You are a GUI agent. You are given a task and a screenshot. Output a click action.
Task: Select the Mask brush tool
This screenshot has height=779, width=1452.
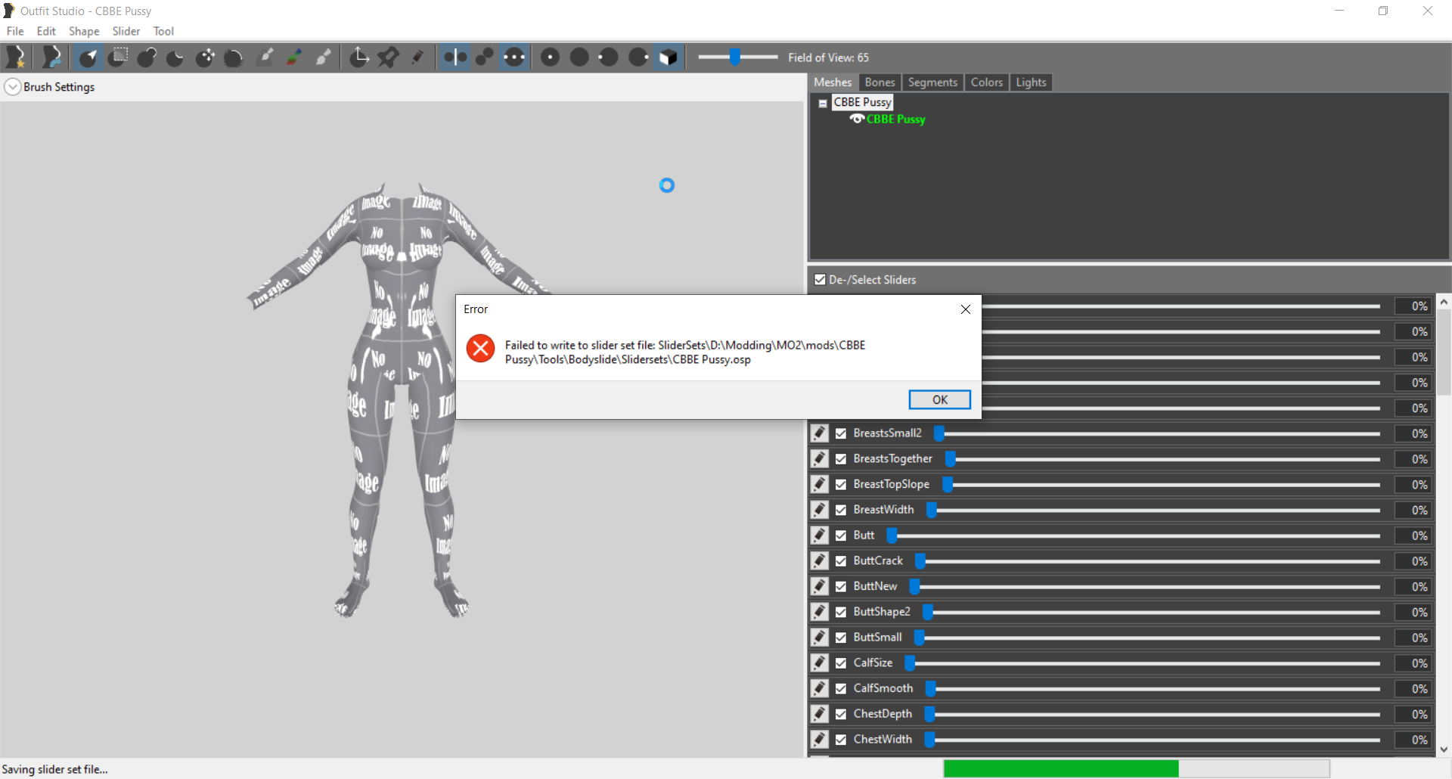pyautogui.click(x=117, y=57)
